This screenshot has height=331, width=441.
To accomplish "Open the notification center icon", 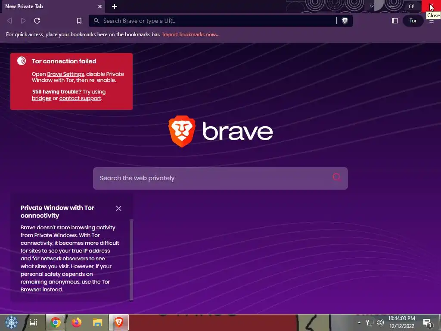I will pos(428,322).
